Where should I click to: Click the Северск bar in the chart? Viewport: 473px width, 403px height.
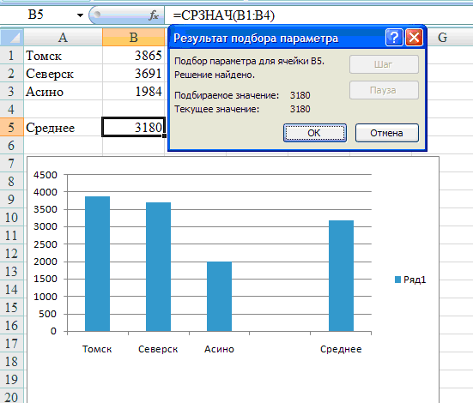point(158,267)
